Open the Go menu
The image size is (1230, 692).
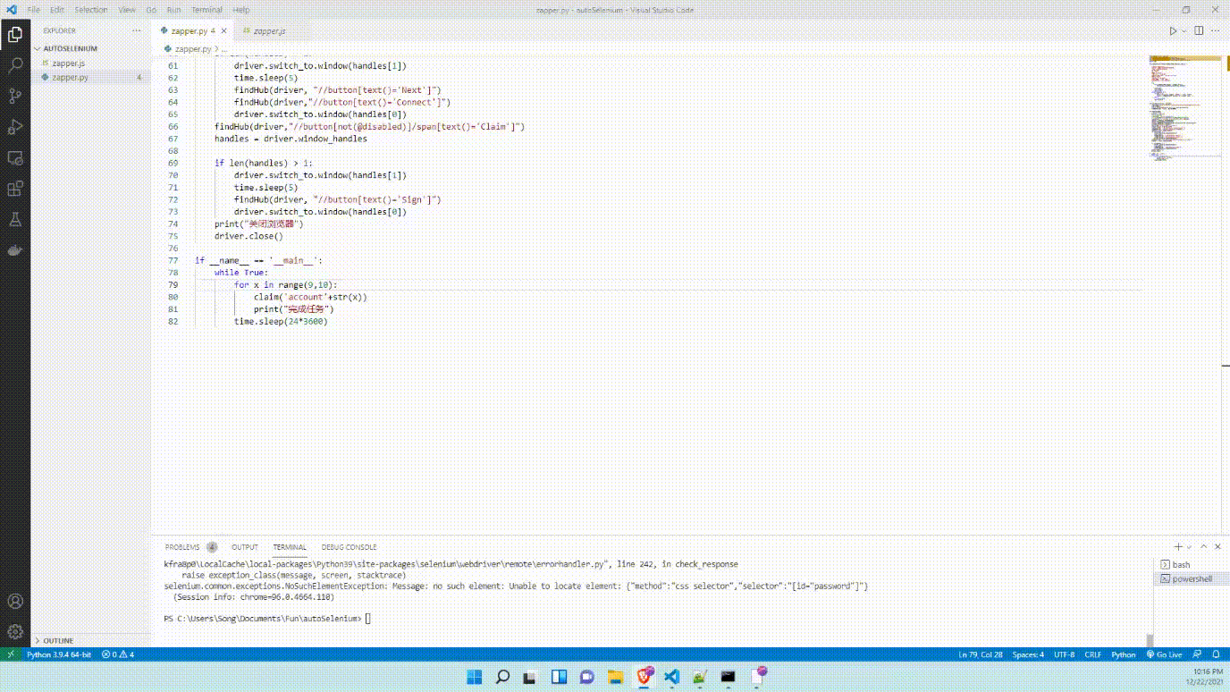coord(151,10)
